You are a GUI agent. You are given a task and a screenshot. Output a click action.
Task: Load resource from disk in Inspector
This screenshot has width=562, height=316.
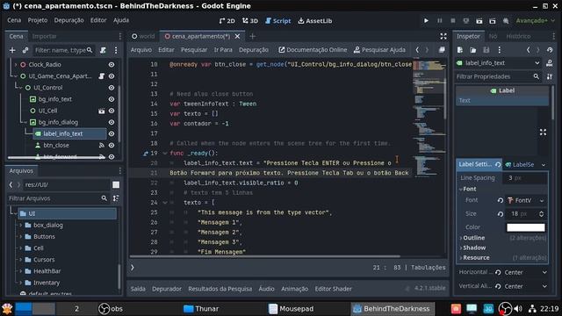[x=473, y=50]
